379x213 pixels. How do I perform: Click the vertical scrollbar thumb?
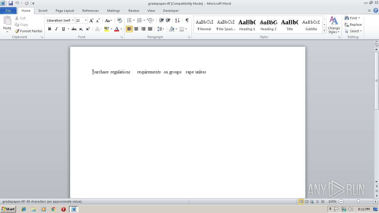[377, 80]
